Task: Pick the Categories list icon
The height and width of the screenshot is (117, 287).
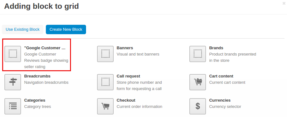Action: pos(13,106)
